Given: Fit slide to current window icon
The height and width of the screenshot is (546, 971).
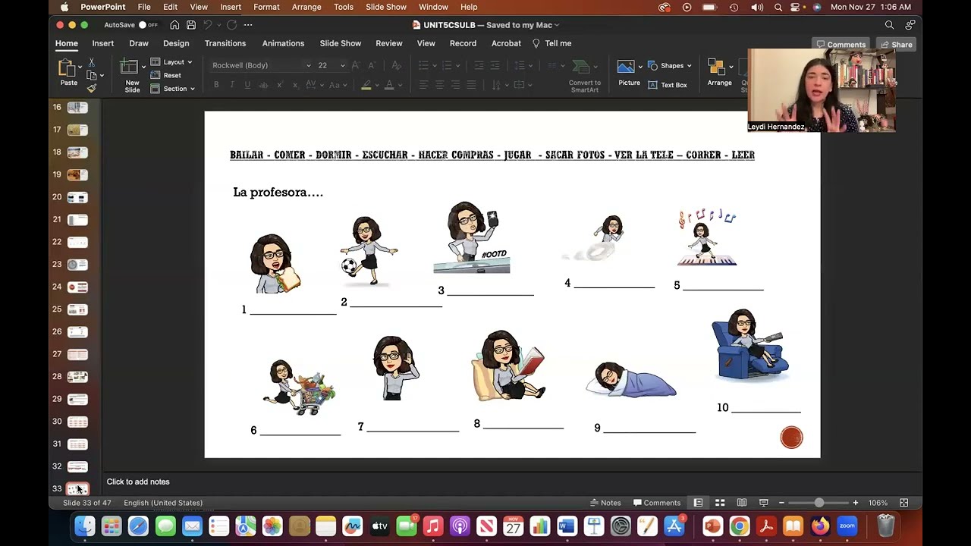Looking at the screenshot, I should coord(903,503).
